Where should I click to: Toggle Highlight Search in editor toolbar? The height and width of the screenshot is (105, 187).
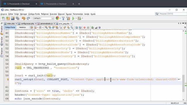(57, 27)
